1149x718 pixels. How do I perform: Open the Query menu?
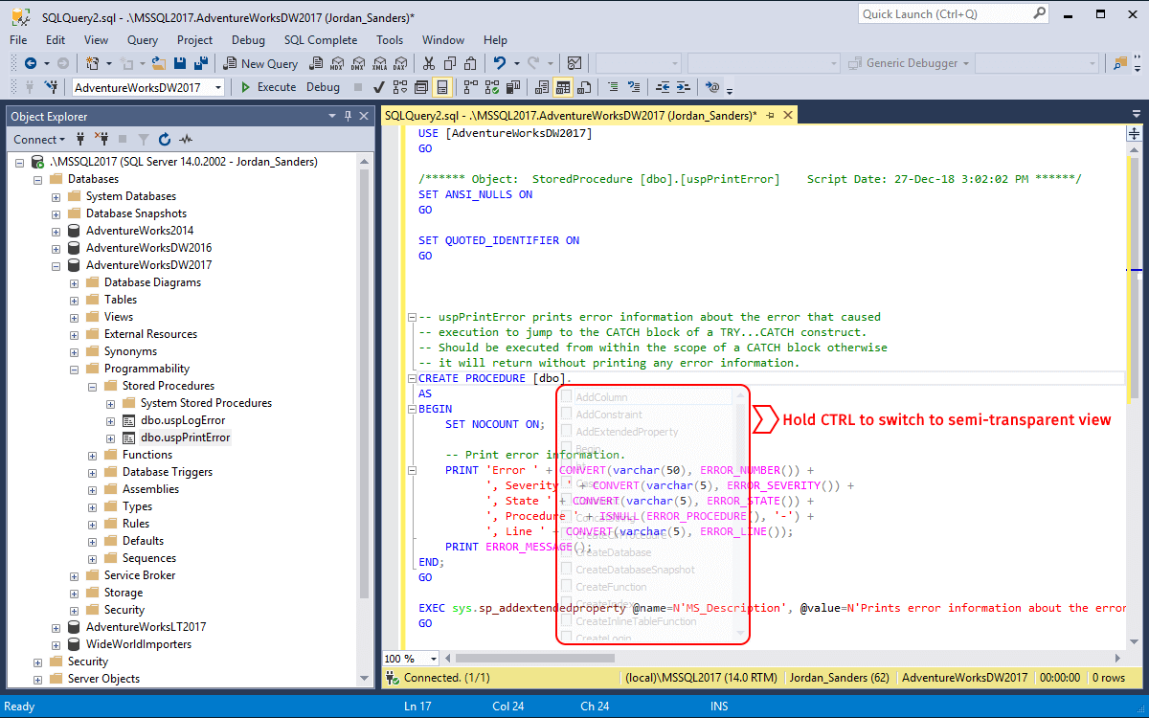pos(143,40)
